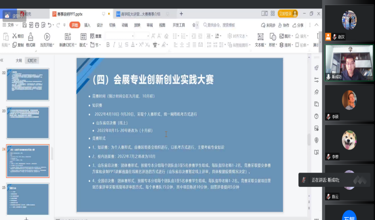Switch to the 大纲 outline tab
The height and width of the screenshot is (220, 375).
[x=18, y=60]
